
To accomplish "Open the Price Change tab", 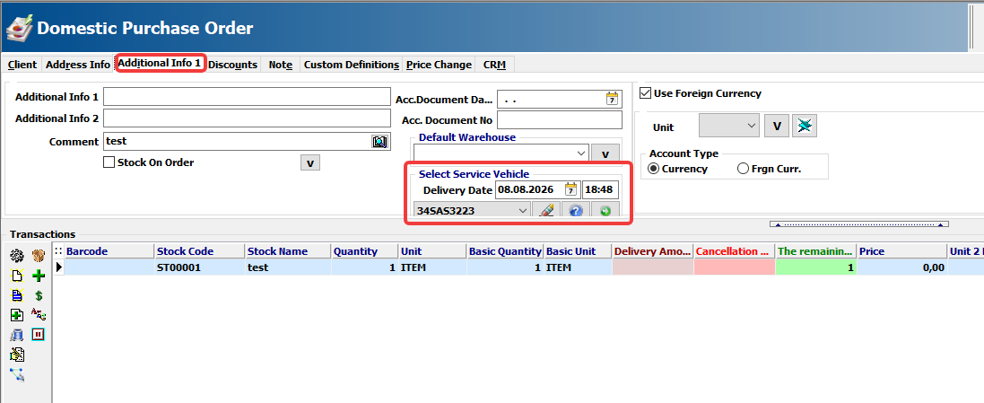I will click(x=439, y=65).
